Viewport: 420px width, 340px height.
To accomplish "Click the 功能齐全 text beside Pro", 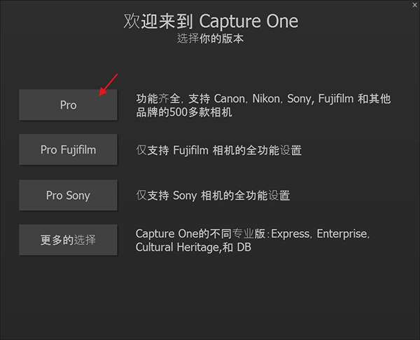I will (155, 99).
